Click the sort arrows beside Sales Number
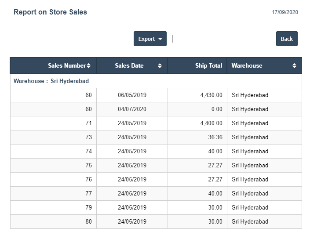This screenshot has width=310, height=235. pos(89,66)
